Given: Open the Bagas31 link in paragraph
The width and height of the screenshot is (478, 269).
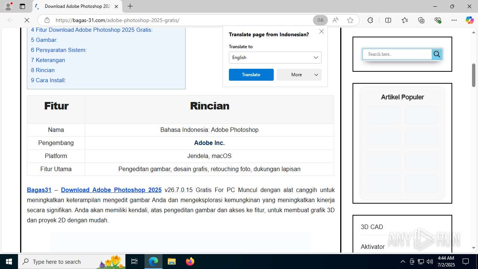Looking at the screenshot, I should coord(39,190).
